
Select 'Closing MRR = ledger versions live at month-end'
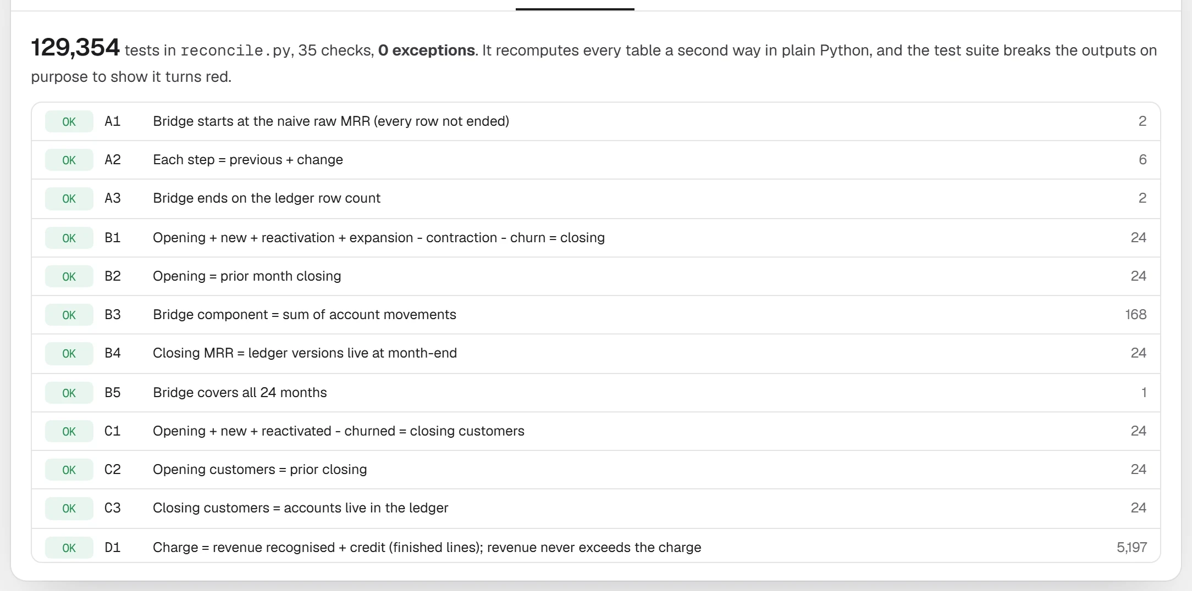[x=305, y=353]
